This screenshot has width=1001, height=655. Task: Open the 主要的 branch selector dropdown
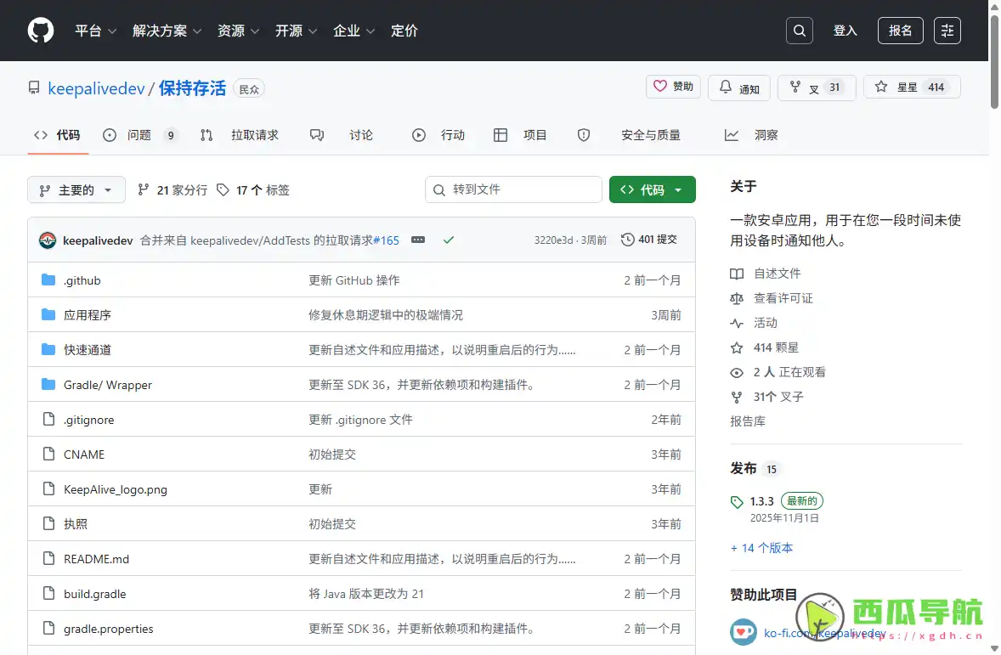coord(76,189)
